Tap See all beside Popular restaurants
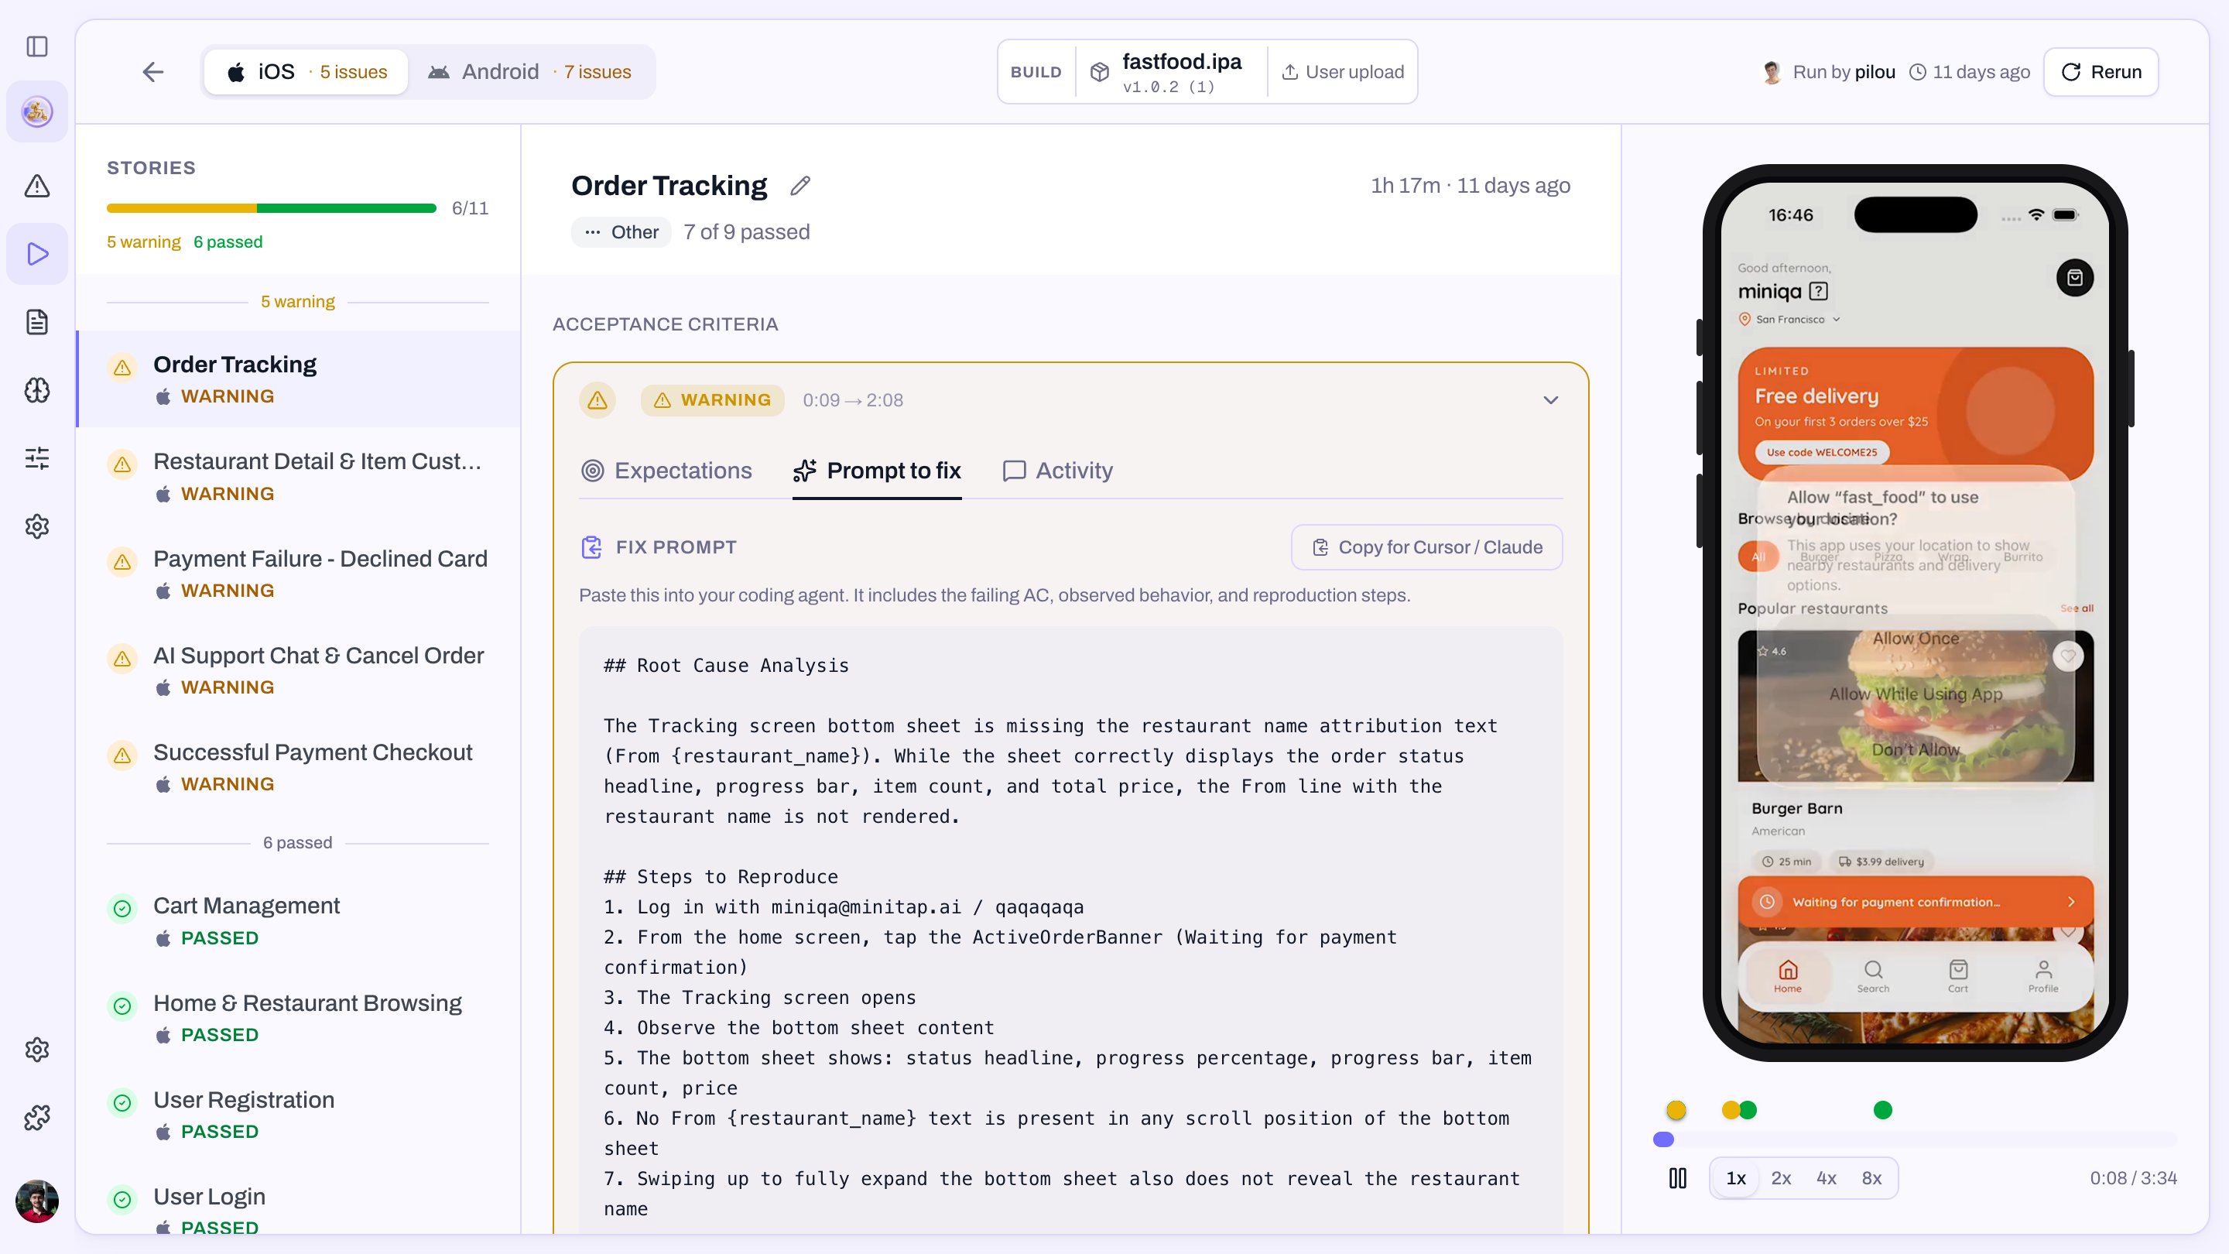Image resolution: width=2229 pixels, height=1254 pixels. pyautogui.click(x=2077, y=608)
